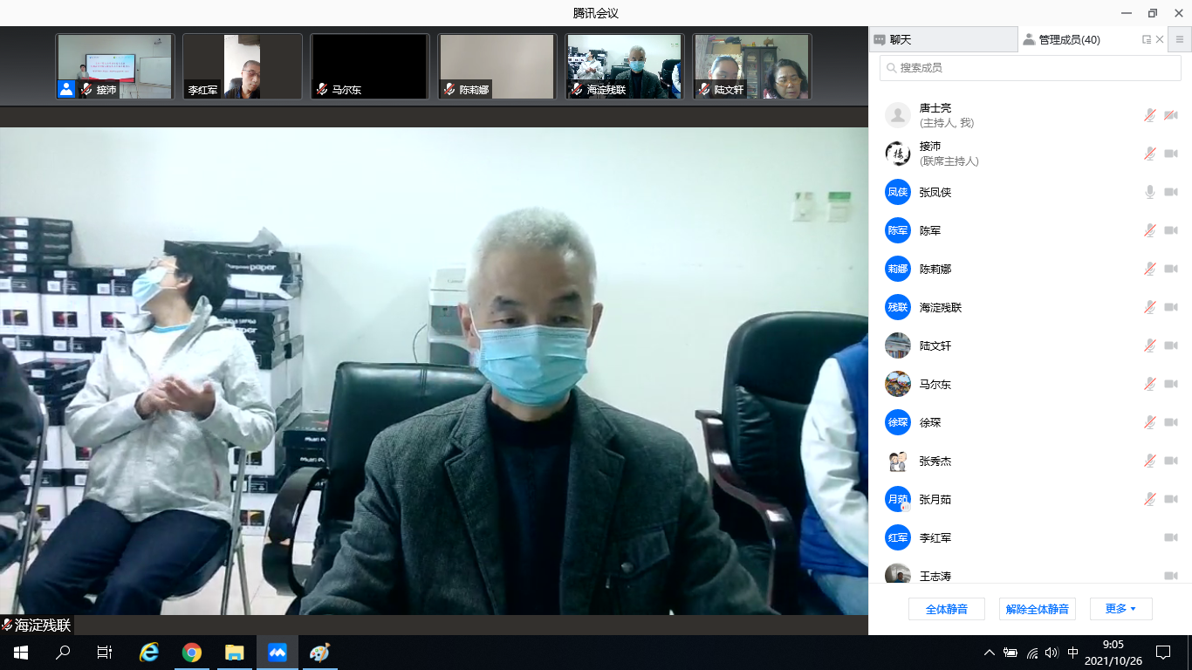Pop out the members panel into a separate window
This screenshot has height=670, width=1192.
[1147, 39]
